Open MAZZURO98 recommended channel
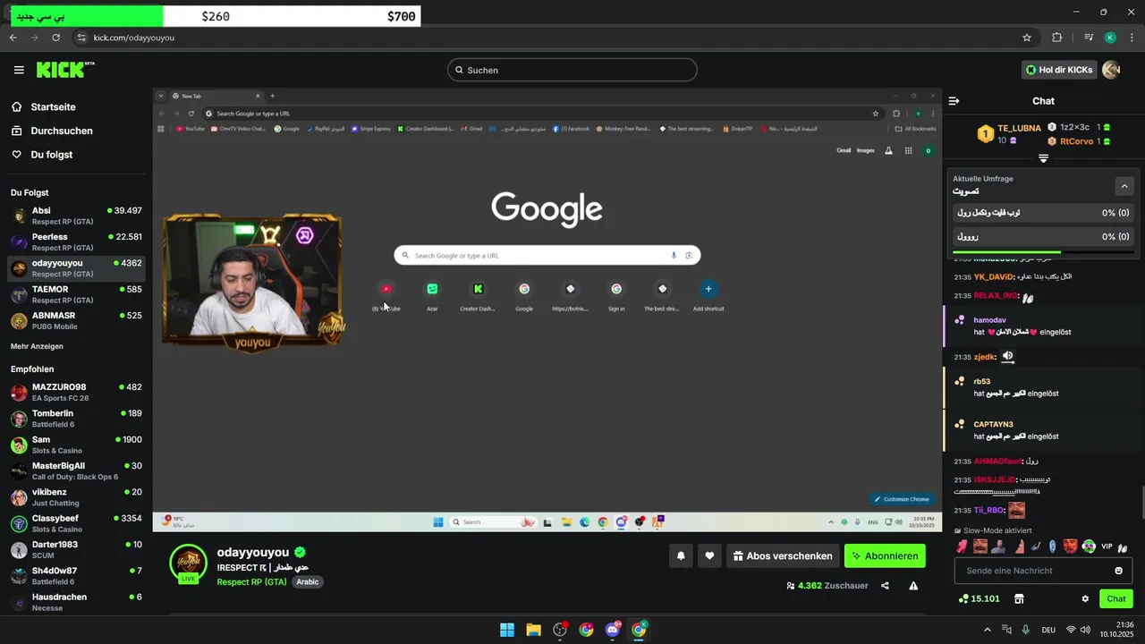Screen dimensions: 1145x644 click(76, 392)
